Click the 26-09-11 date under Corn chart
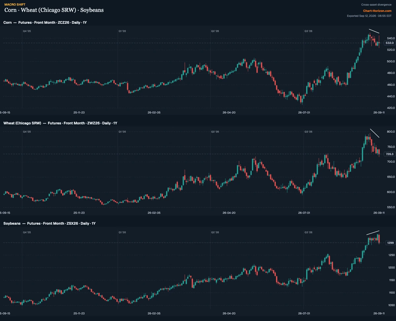The width and height of the screenshot is (396, 321). point(379,112)
